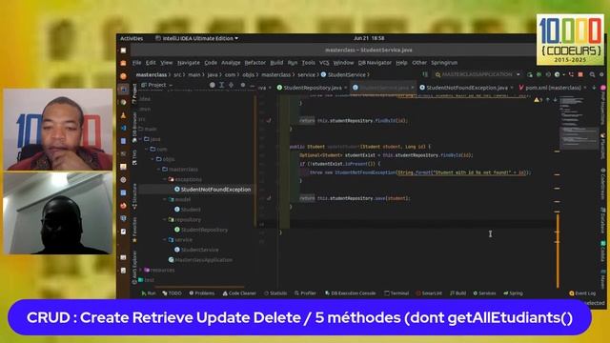Click the date and time clock

(x=369, y=38)
